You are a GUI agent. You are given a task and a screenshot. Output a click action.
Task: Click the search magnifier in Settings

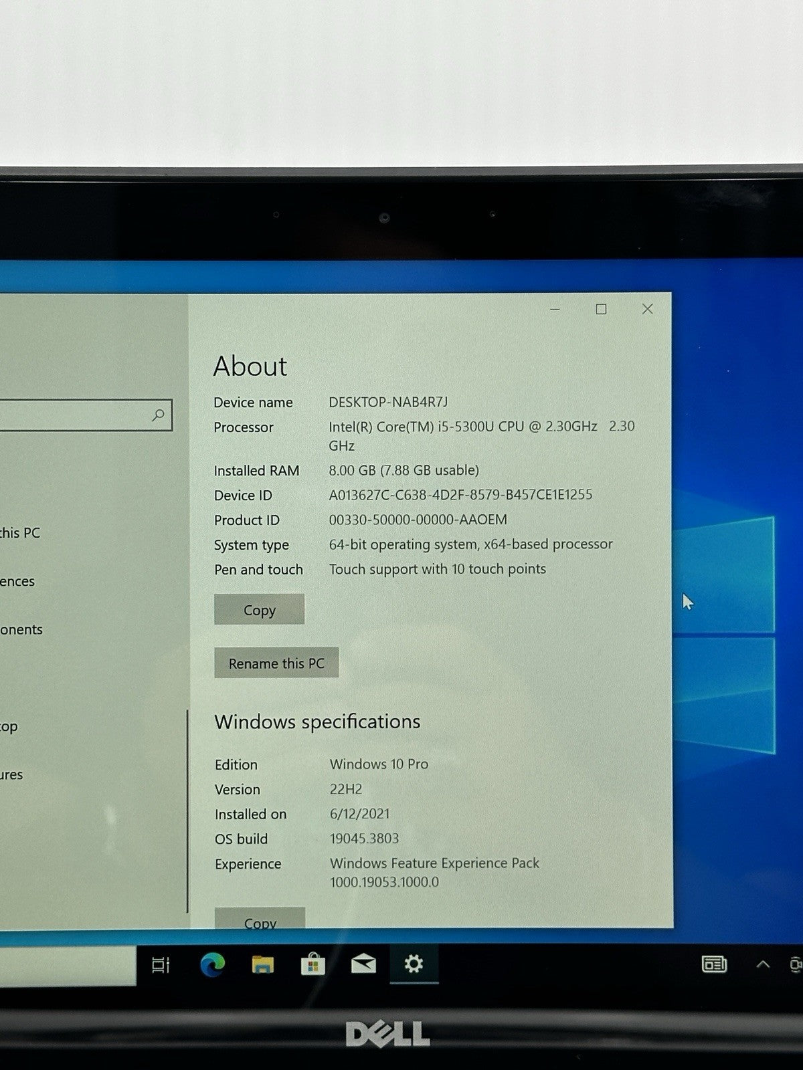click(x=159, y=415)
